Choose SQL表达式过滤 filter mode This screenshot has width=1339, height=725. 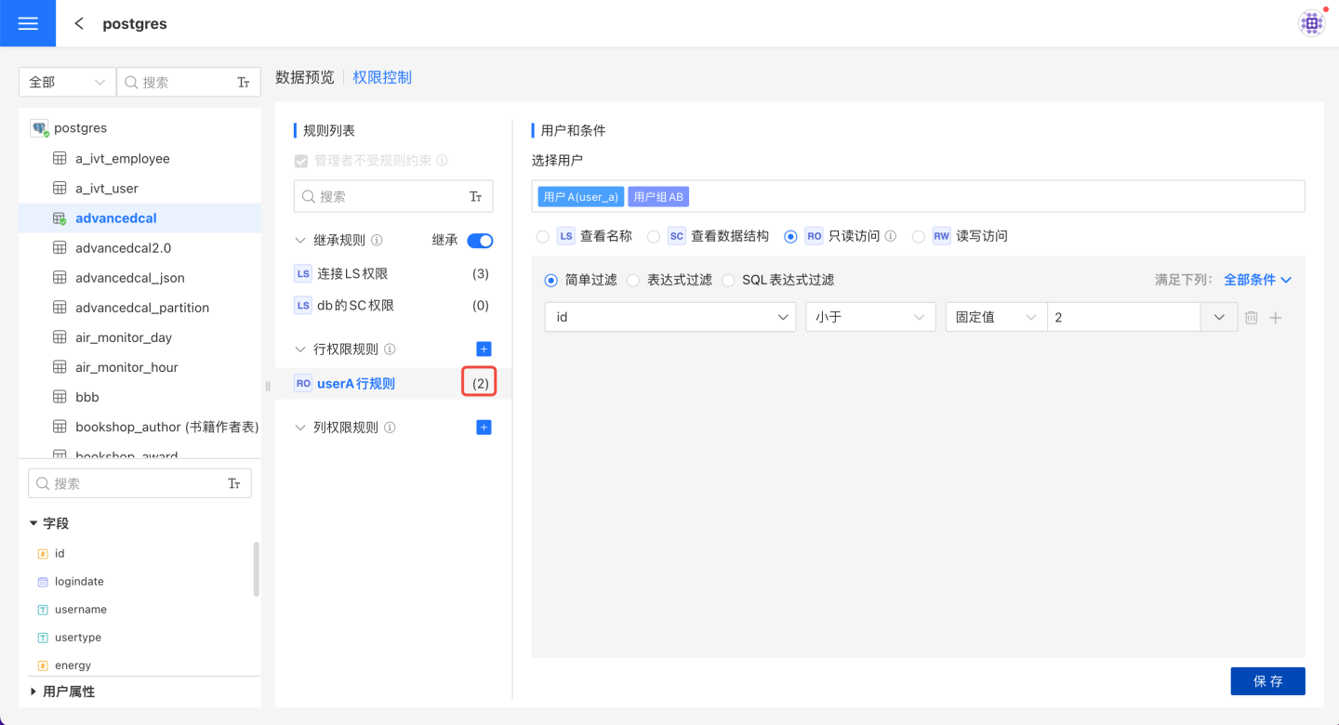729,280
